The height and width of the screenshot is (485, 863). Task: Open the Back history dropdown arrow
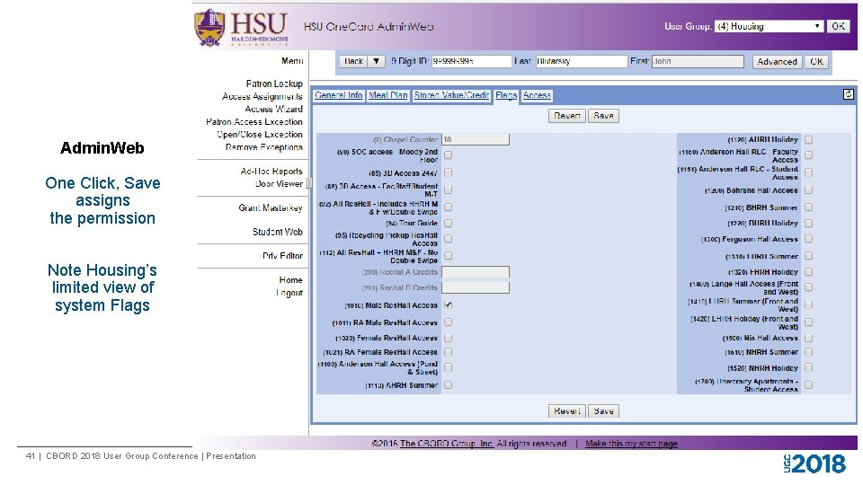click(377, 62)
